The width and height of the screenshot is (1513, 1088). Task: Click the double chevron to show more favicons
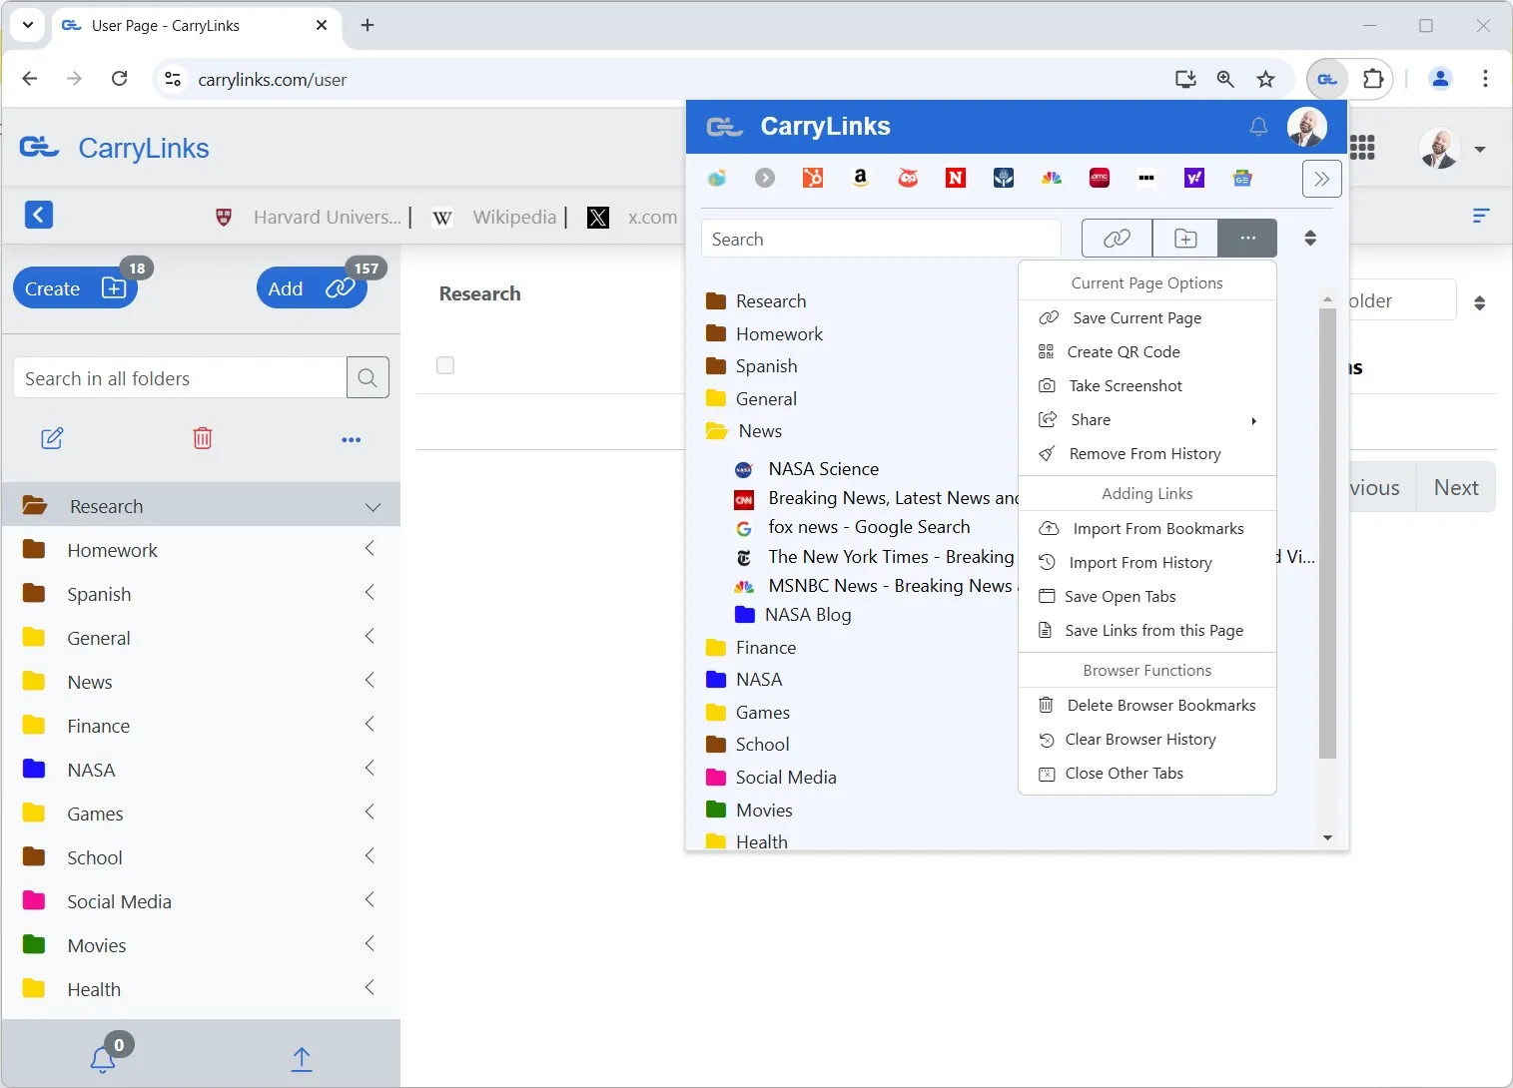1322,179
